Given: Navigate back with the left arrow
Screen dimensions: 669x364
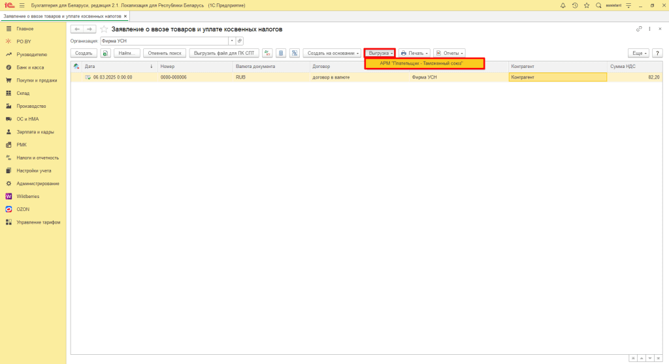Looking at the screenshot, I should pos(77,29).
